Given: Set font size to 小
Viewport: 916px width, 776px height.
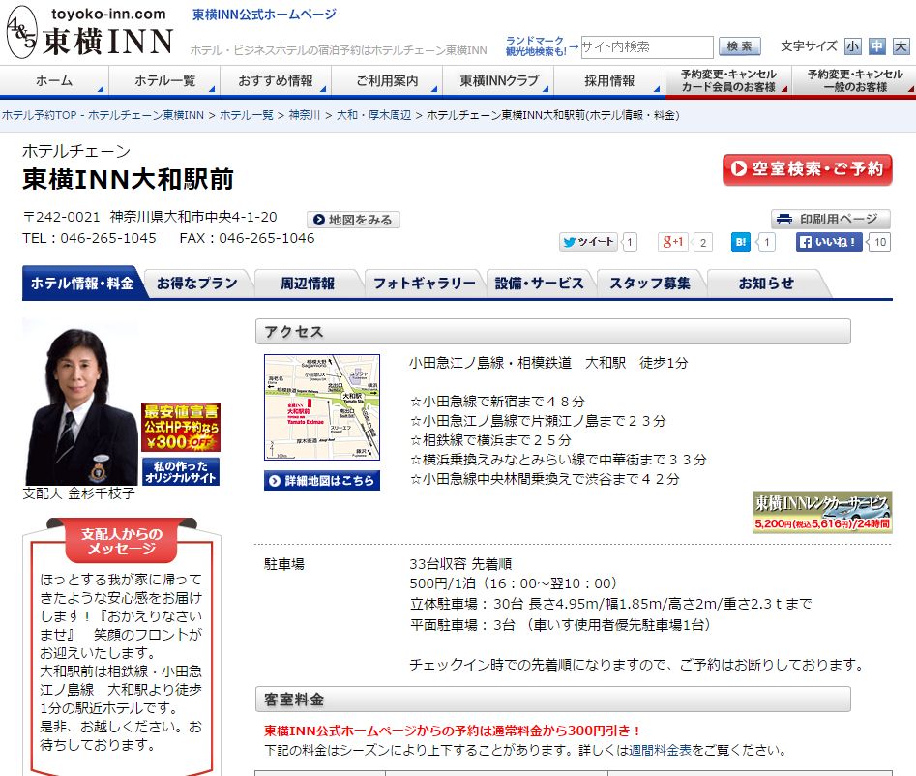Looking at the screenshot, I should click(x=853, y=46).
